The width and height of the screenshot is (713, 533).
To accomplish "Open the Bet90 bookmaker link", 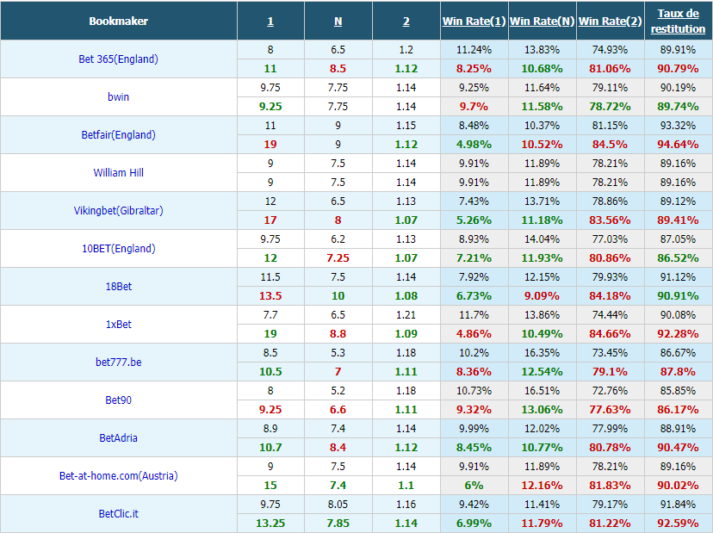I will coord(118,400).
